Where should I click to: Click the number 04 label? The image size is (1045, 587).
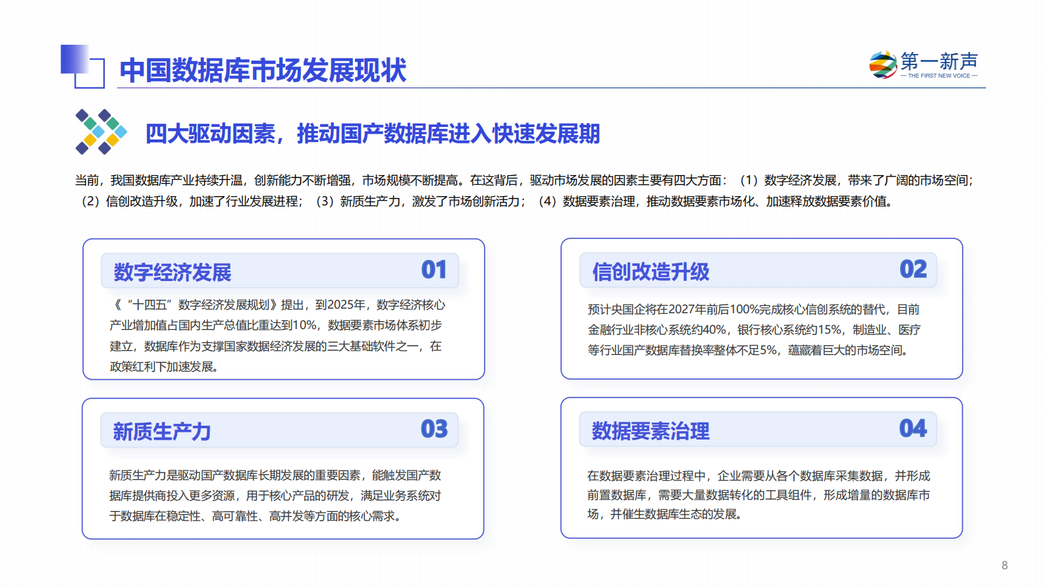point(913,428)
